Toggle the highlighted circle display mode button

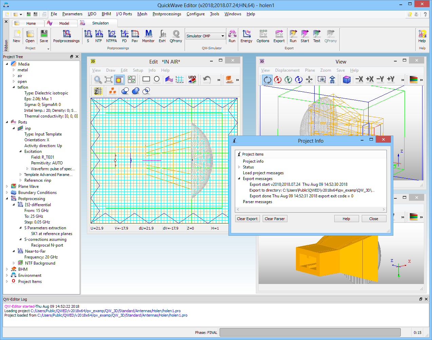click(x=119, y=79)
